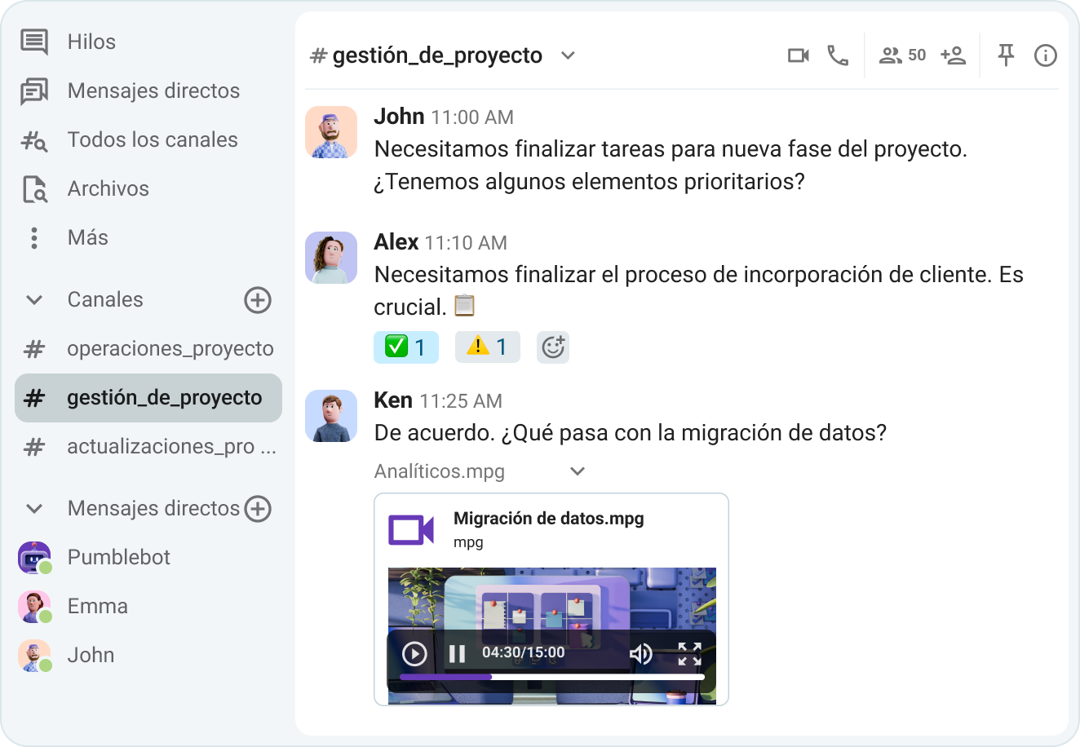Open the gestión_de_proyecto channel dropdown
1080x747 pixels.
pos(569,55)
